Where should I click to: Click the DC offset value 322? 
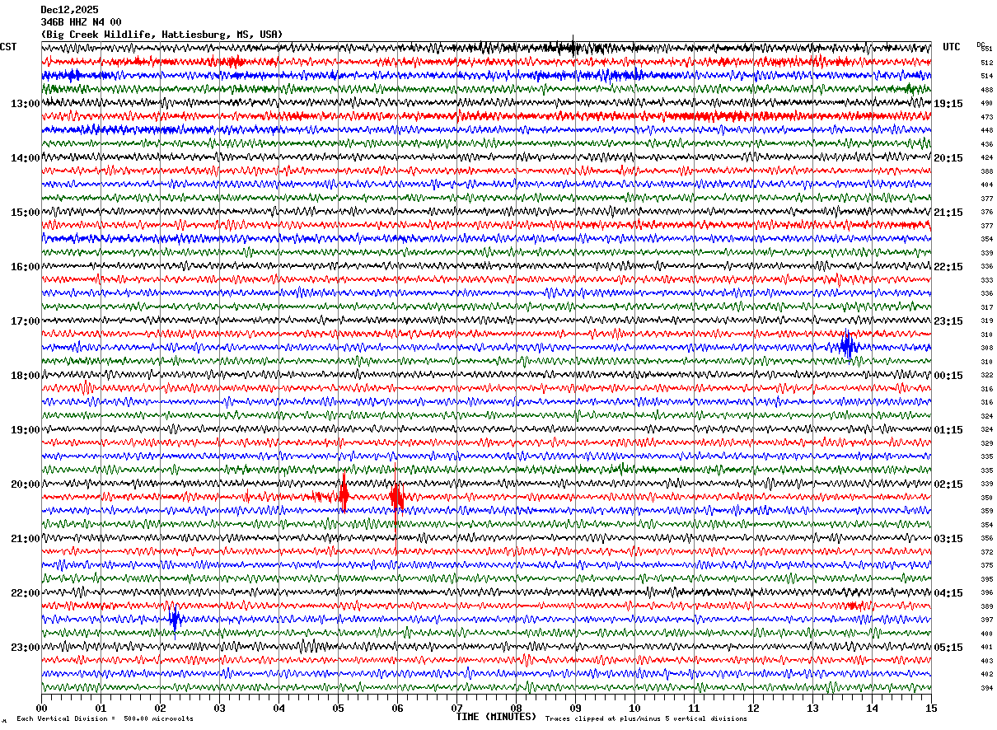coord(986,376)
